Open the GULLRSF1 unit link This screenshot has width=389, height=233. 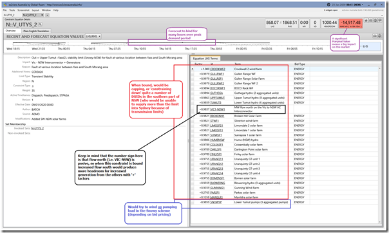[x=216, y=79]
